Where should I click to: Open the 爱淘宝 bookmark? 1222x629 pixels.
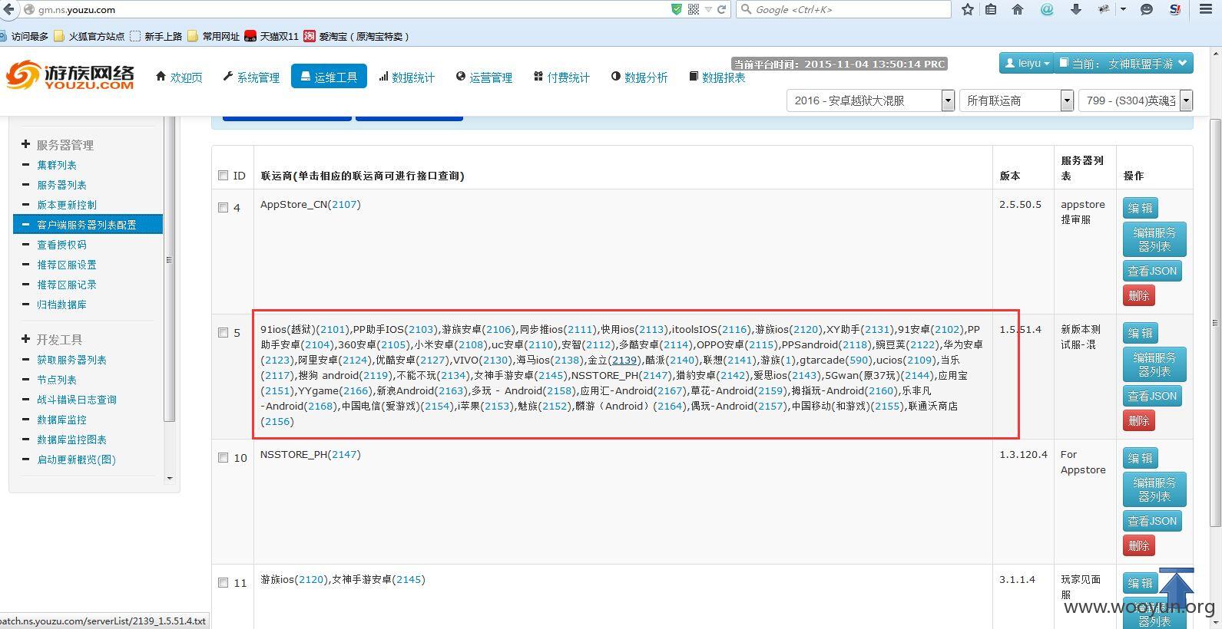(x=356, y=36)
